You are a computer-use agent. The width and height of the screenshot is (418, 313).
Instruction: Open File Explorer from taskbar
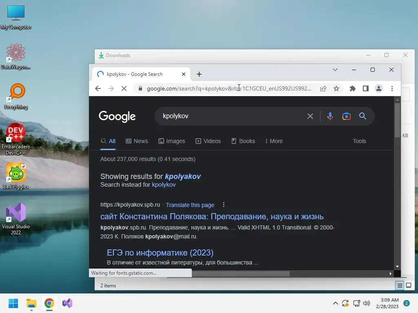[31, 303]
